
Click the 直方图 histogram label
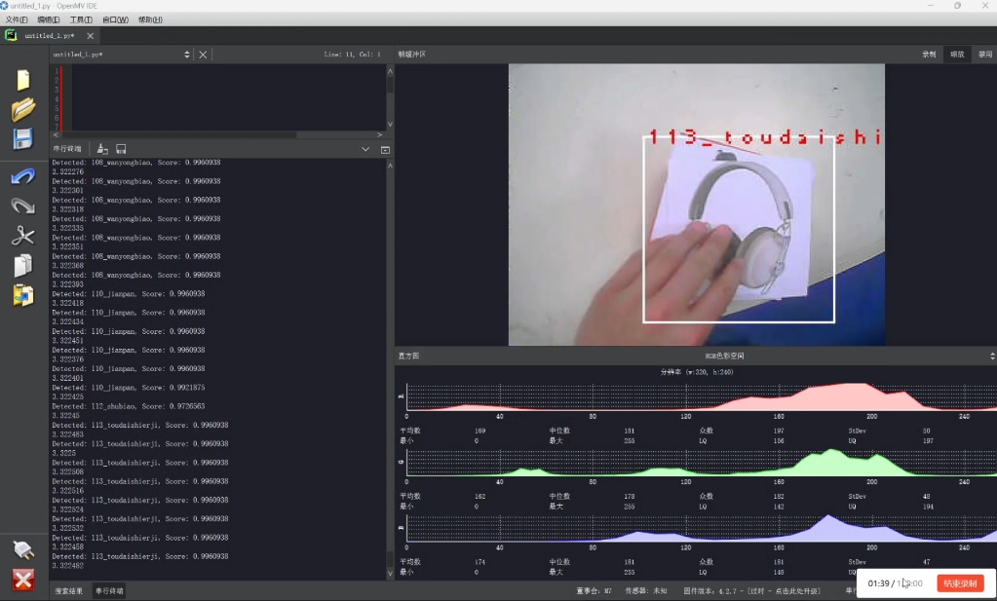(x=408, y=356)
